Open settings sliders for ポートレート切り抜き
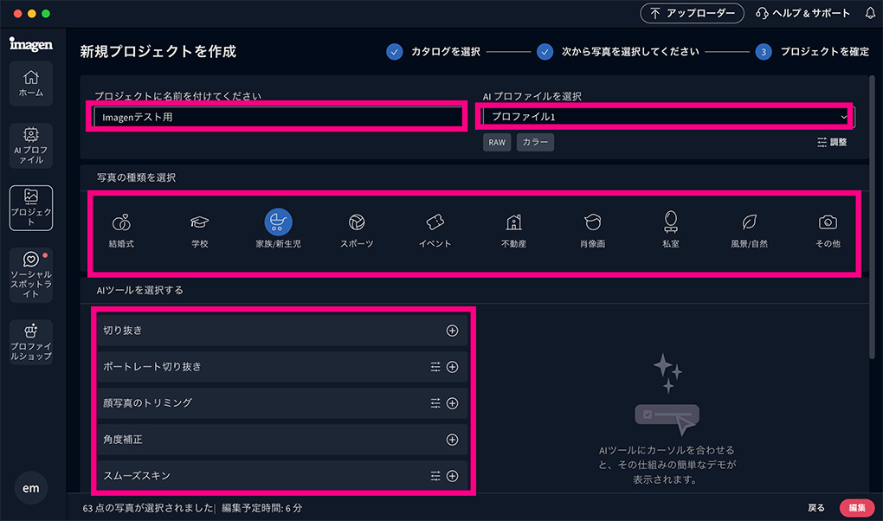 [x=435, y=367]
